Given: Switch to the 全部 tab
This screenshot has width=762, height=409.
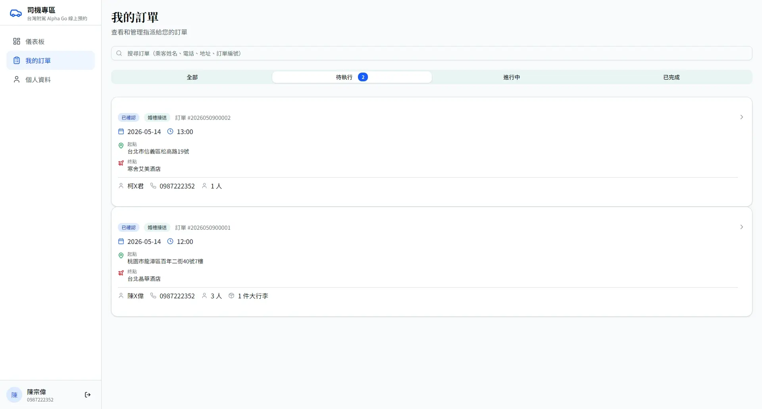Looking at the screenshot, I should [192, 77].
